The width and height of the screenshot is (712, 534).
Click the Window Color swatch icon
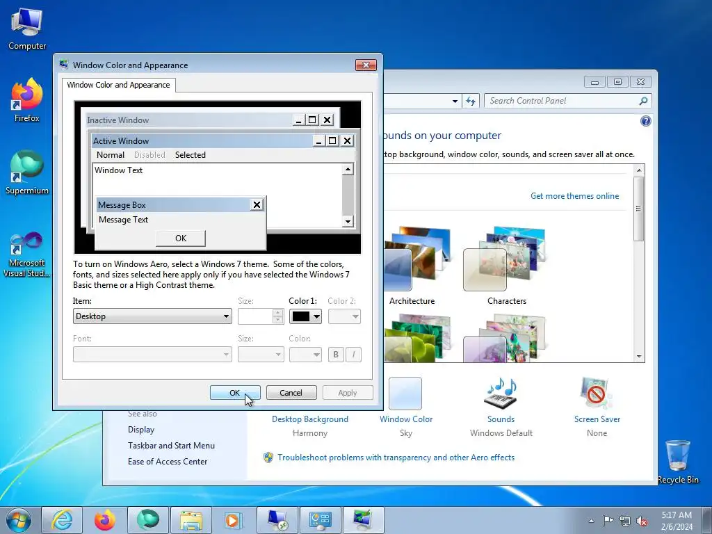[x=405, y=394]
